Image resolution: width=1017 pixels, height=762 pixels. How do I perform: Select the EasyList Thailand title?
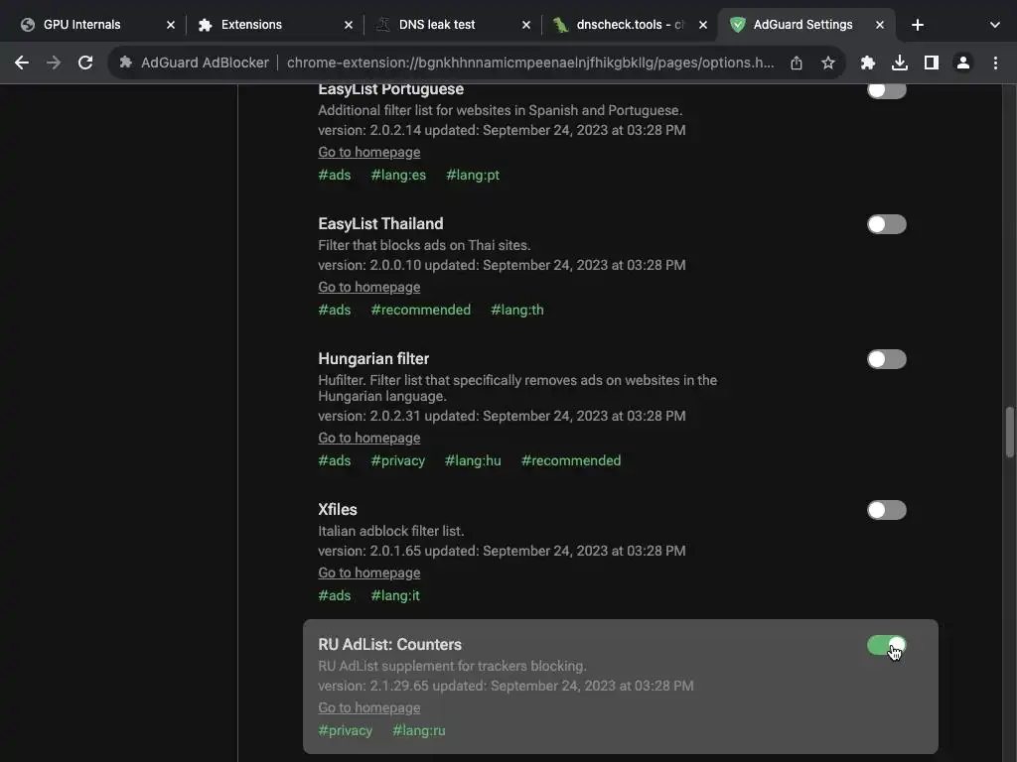(380, 223)
